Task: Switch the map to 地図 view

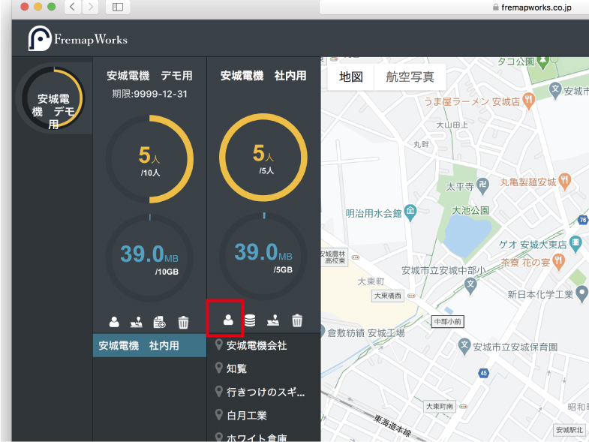Action: (351, 77)
